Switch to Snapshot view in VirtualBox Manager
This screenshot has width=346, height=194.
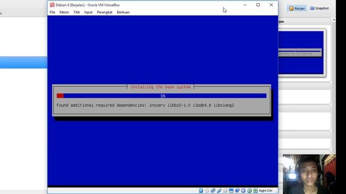[x=320, y=9]
